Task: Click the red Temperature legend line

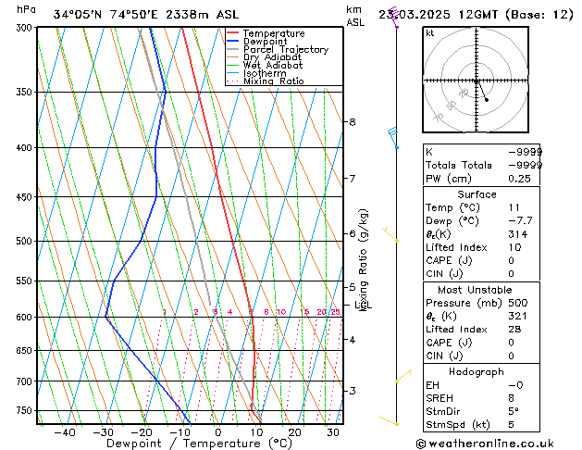Action: click(233, 33)
